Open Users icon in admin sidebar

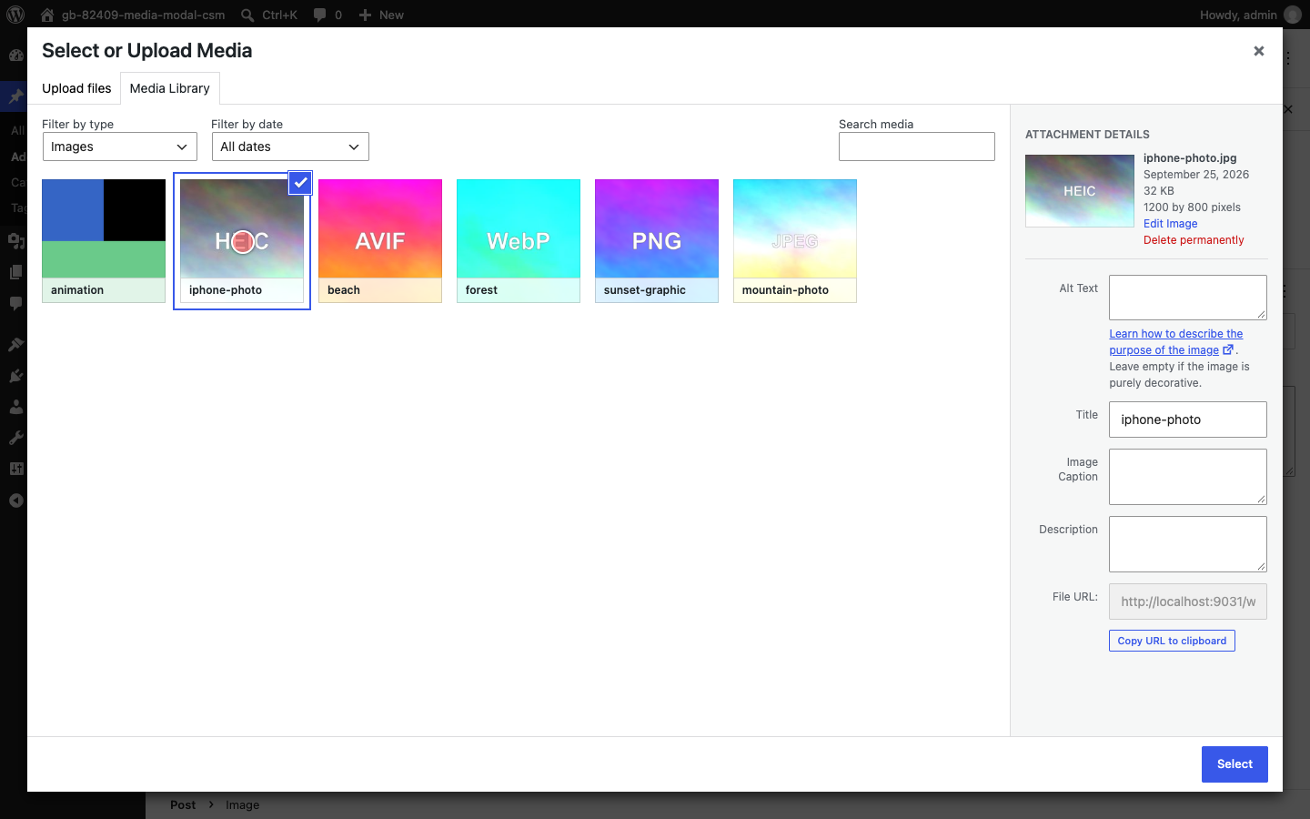pos(15,407)
